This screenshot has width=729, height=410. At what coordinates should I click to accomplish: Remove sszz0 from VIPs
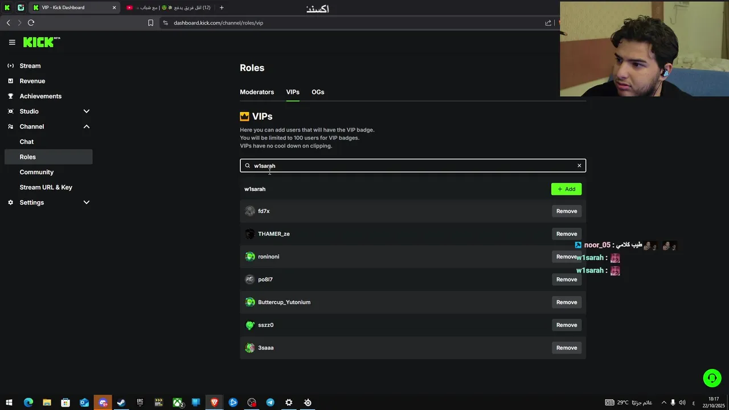tap(567, 325)
